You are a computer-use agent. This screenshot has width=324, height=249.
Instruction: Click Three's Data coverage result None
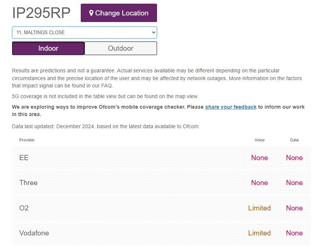pyautogui.click(x=294, y=183)
